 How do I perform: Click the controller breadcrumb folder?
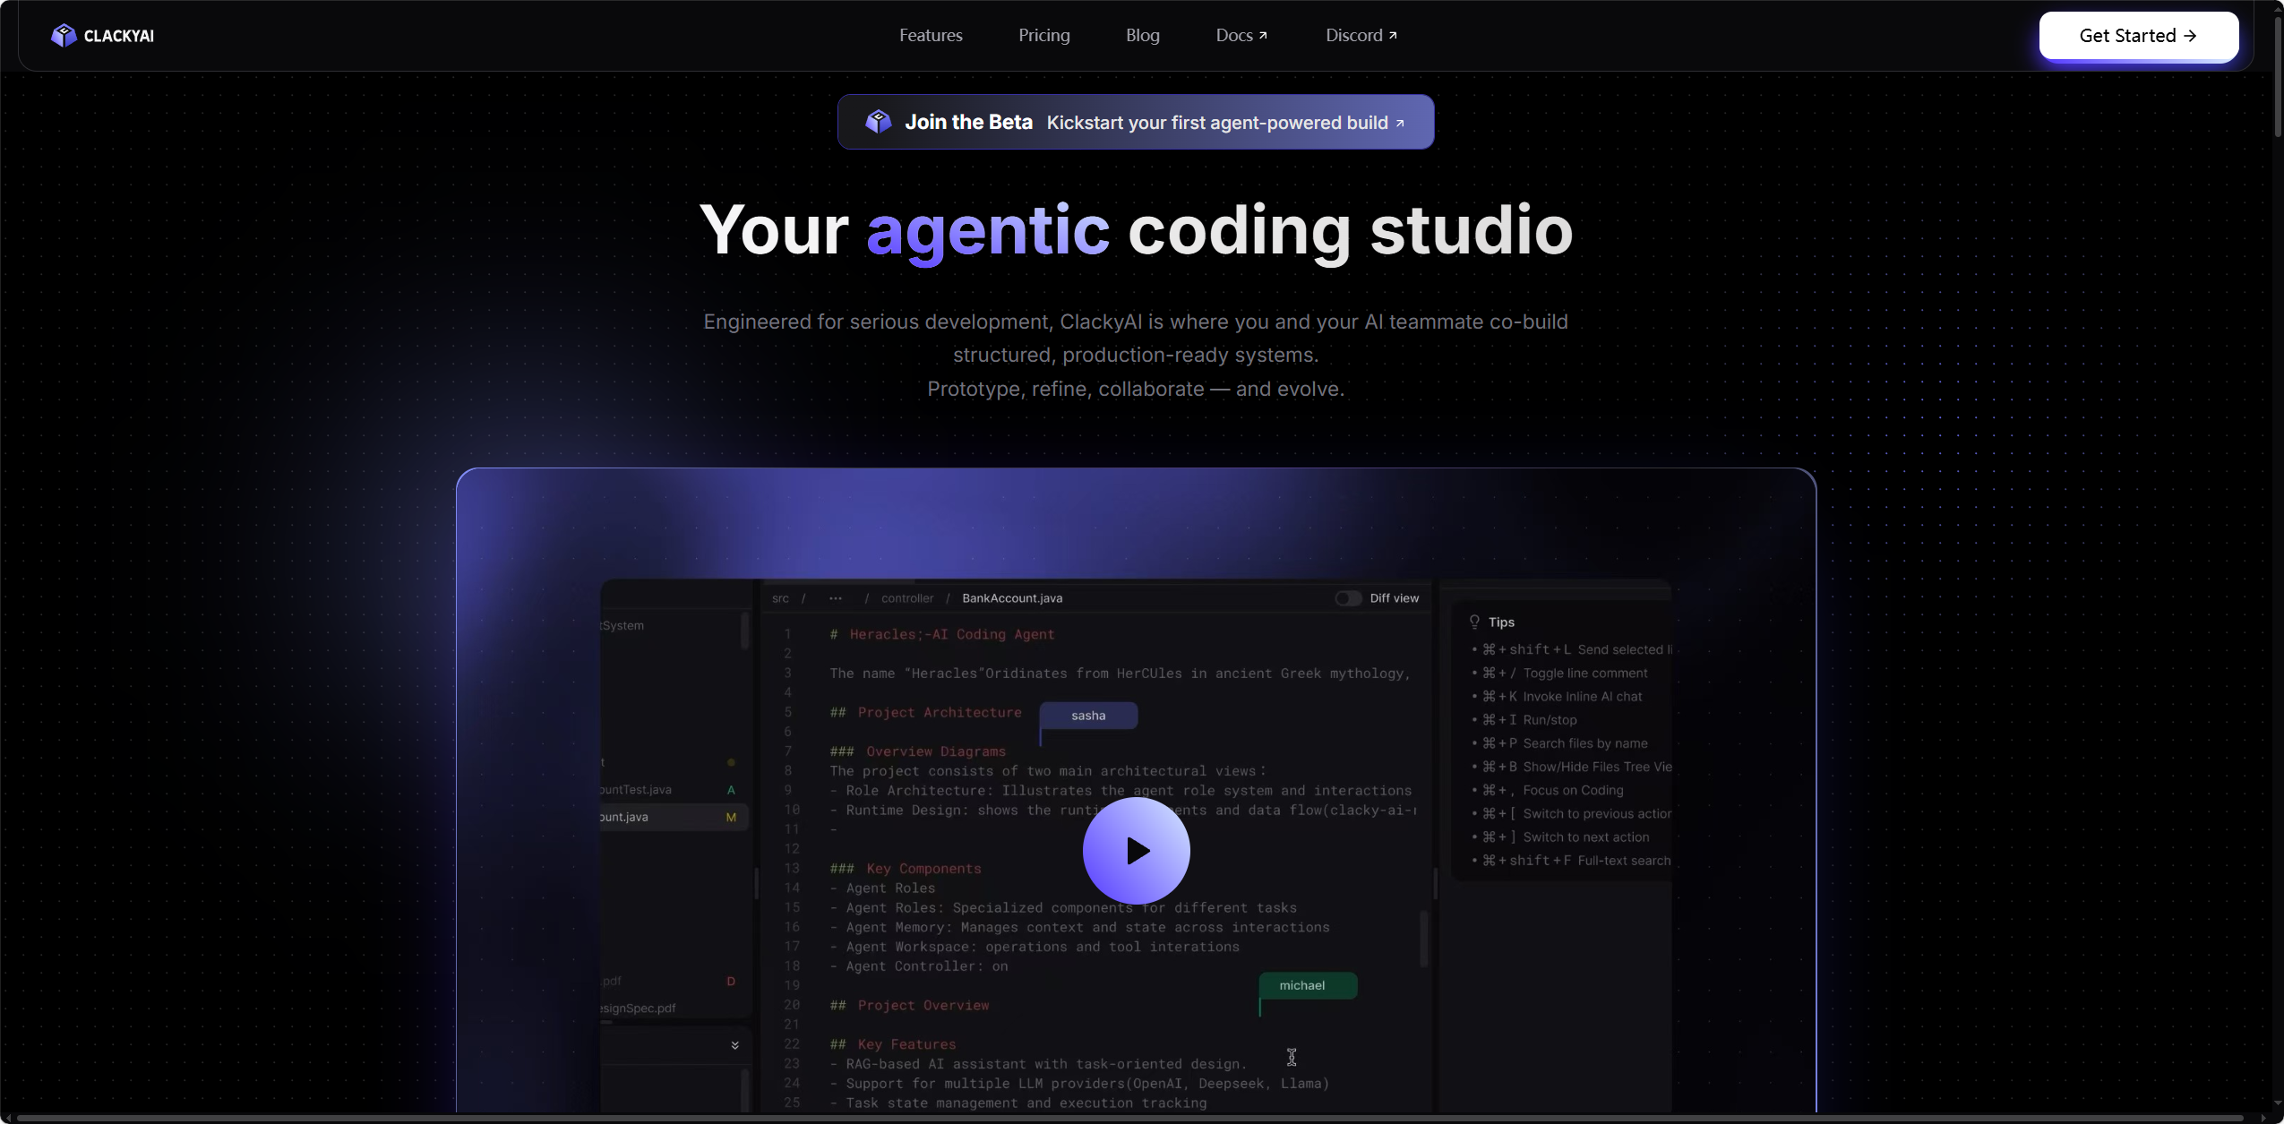pyautogui.click(x=906, y=598)
